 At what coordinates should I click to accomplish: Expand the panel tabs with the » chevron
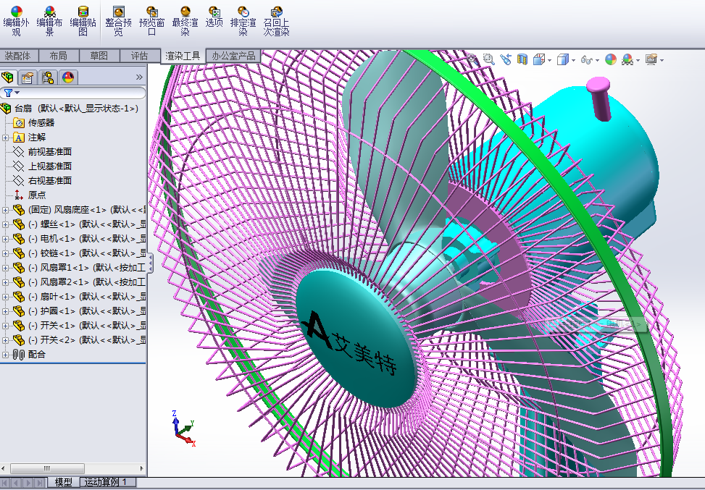139,77
